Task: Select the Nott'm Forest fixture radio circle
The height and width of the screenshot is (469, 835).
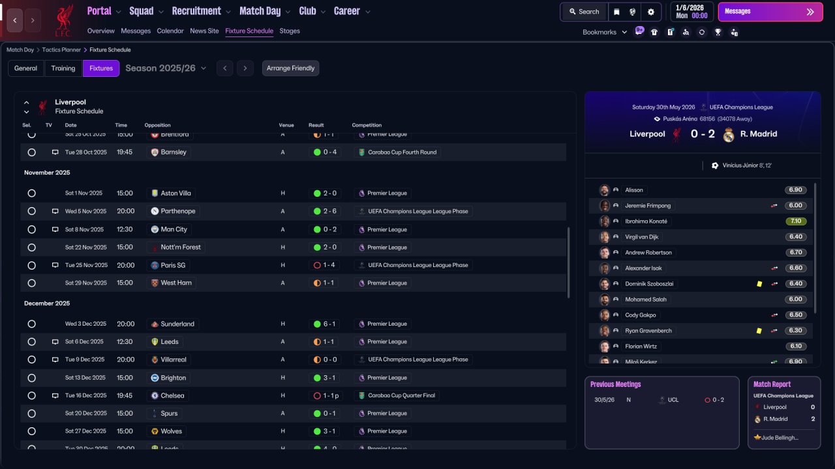Action: click(31, 248)
